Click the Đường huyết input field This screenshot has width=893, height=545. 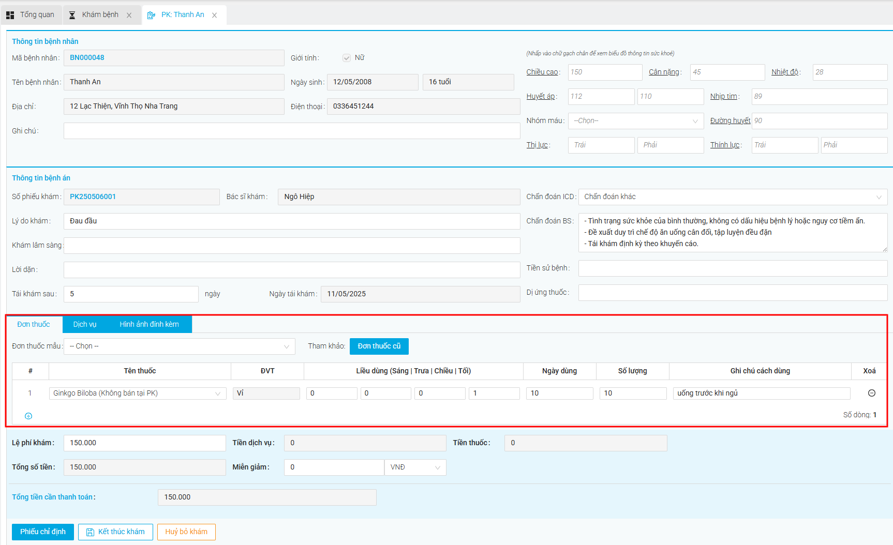(x=820, y=120)
